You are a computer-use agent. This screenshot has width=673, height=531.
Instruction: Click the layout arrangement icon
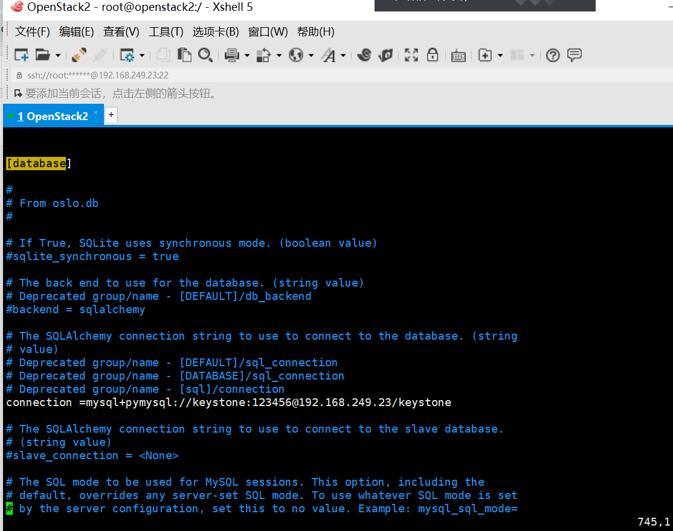click(517, 56)
